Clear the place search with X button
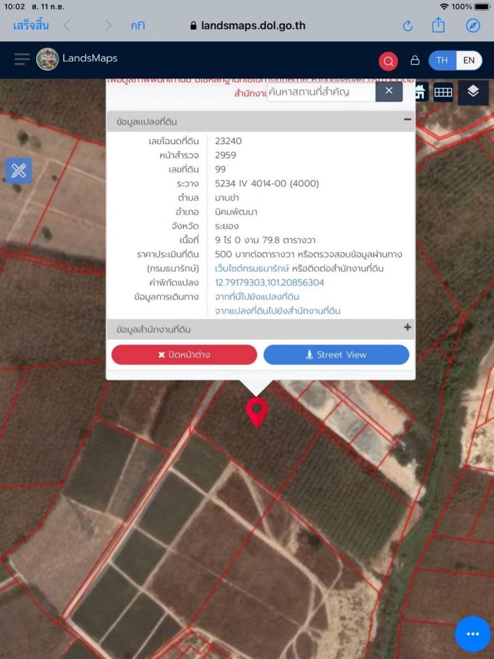This screenshot has width=494, height=659. pos(389,91)
